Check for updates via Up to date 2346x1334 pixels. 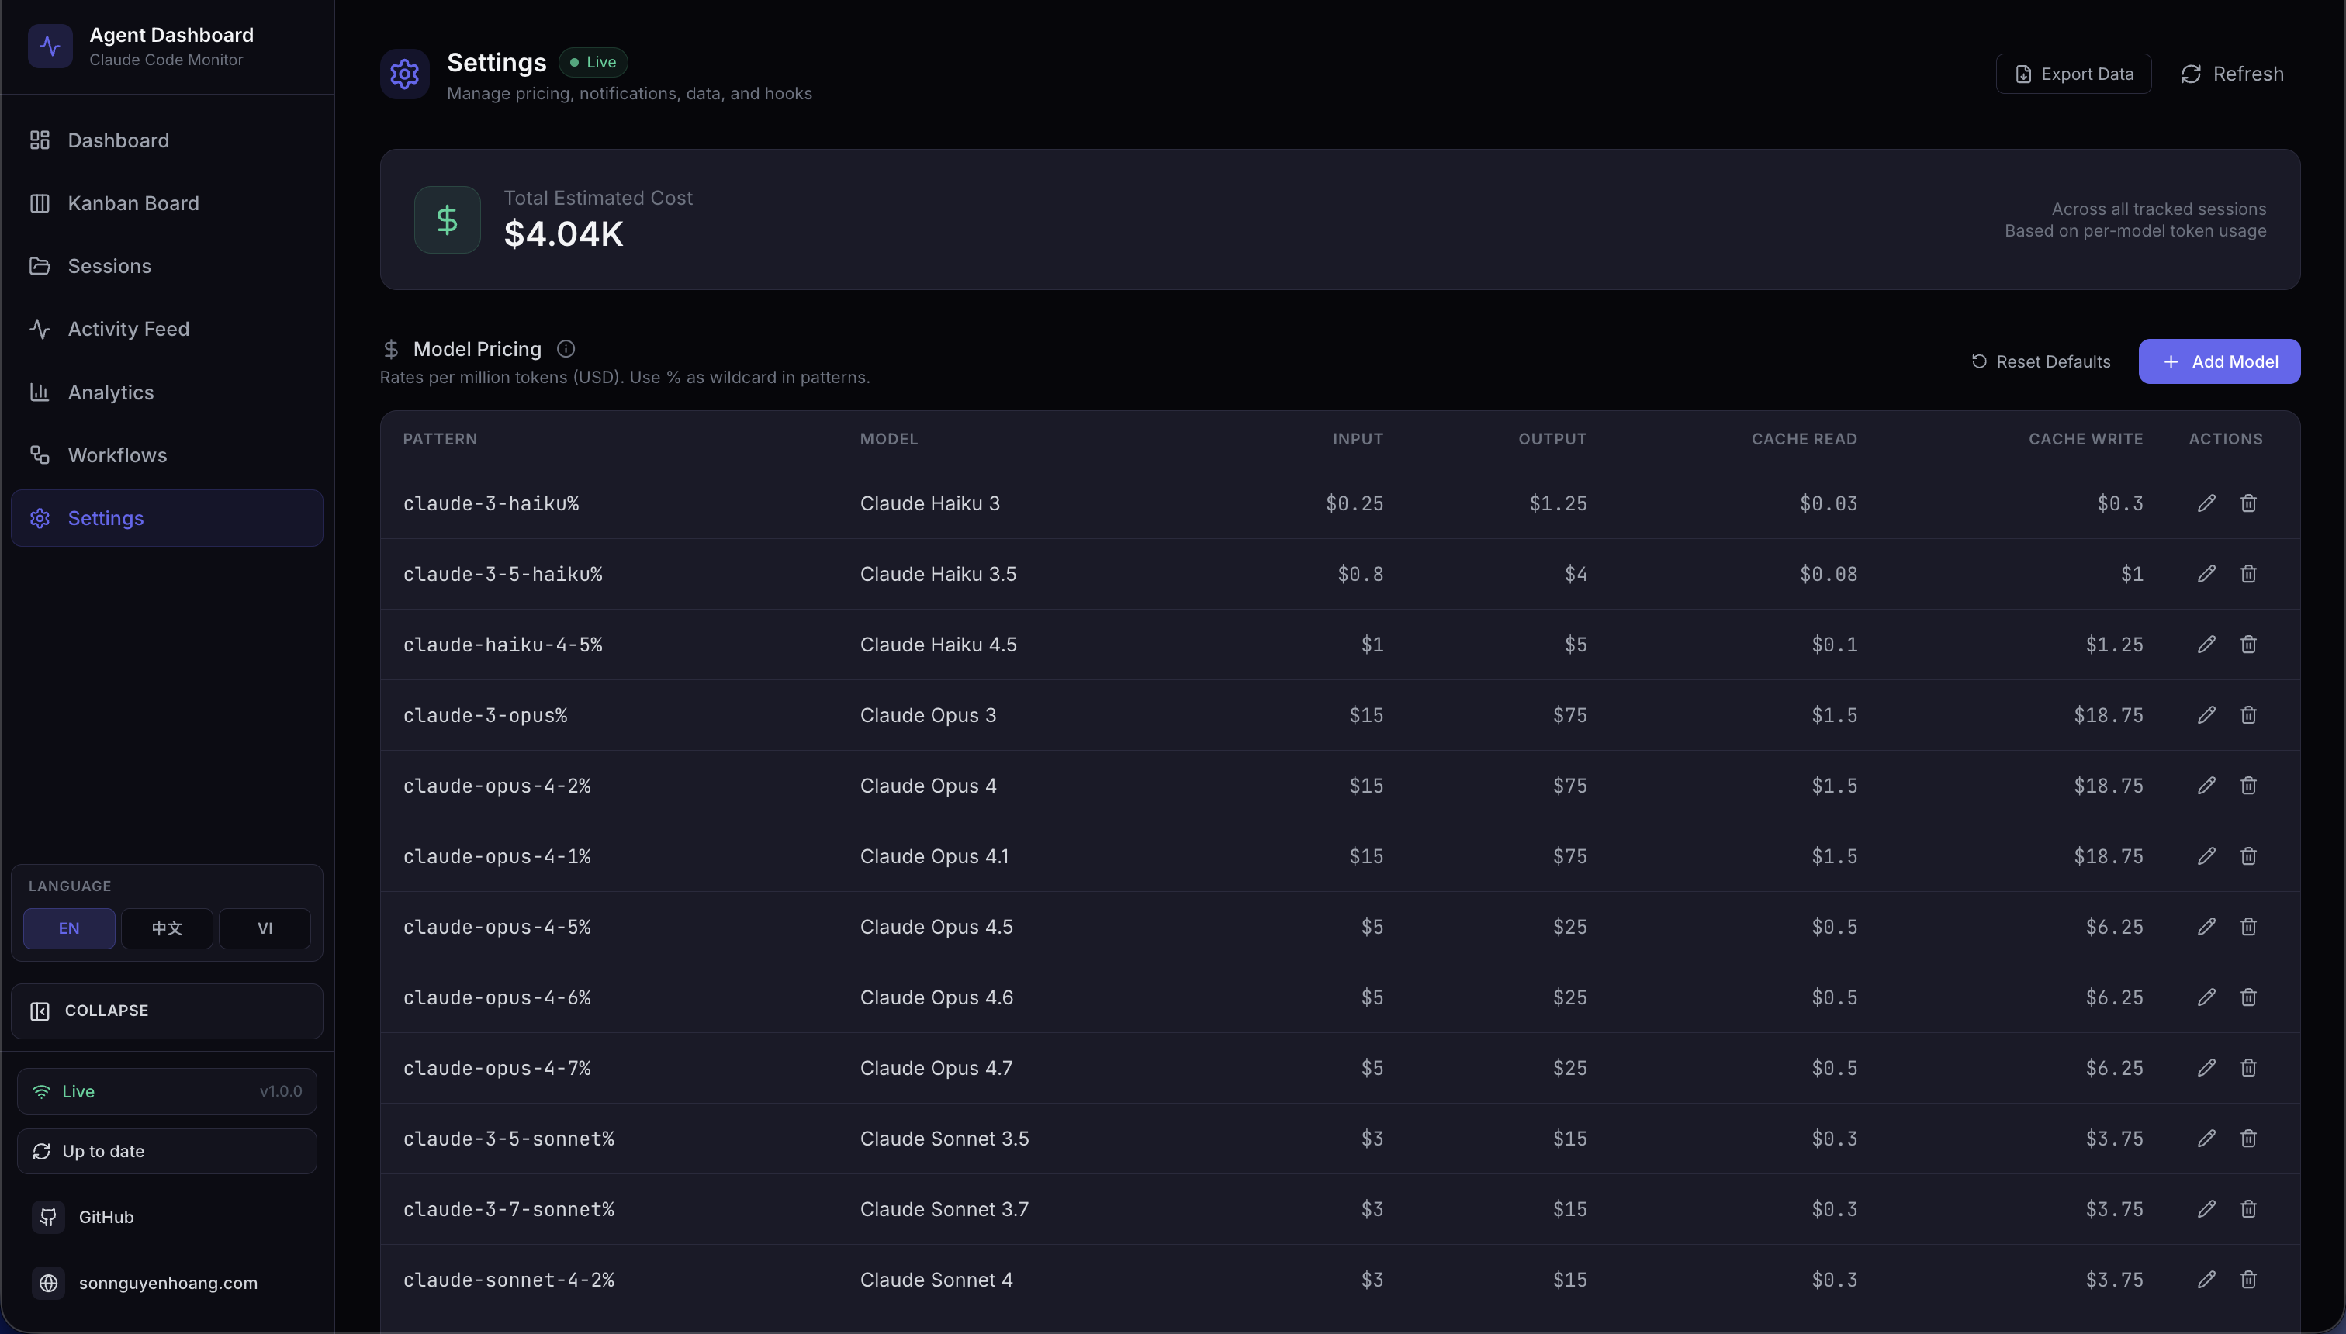click(x=167, y=1152)
